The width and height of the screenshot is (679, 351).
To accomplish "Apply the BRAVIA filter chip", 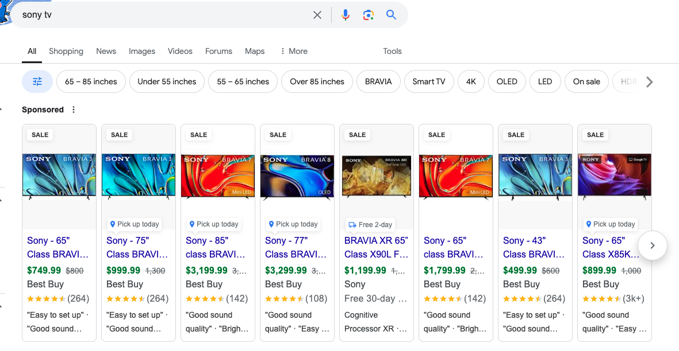I will tap(378, 81).
